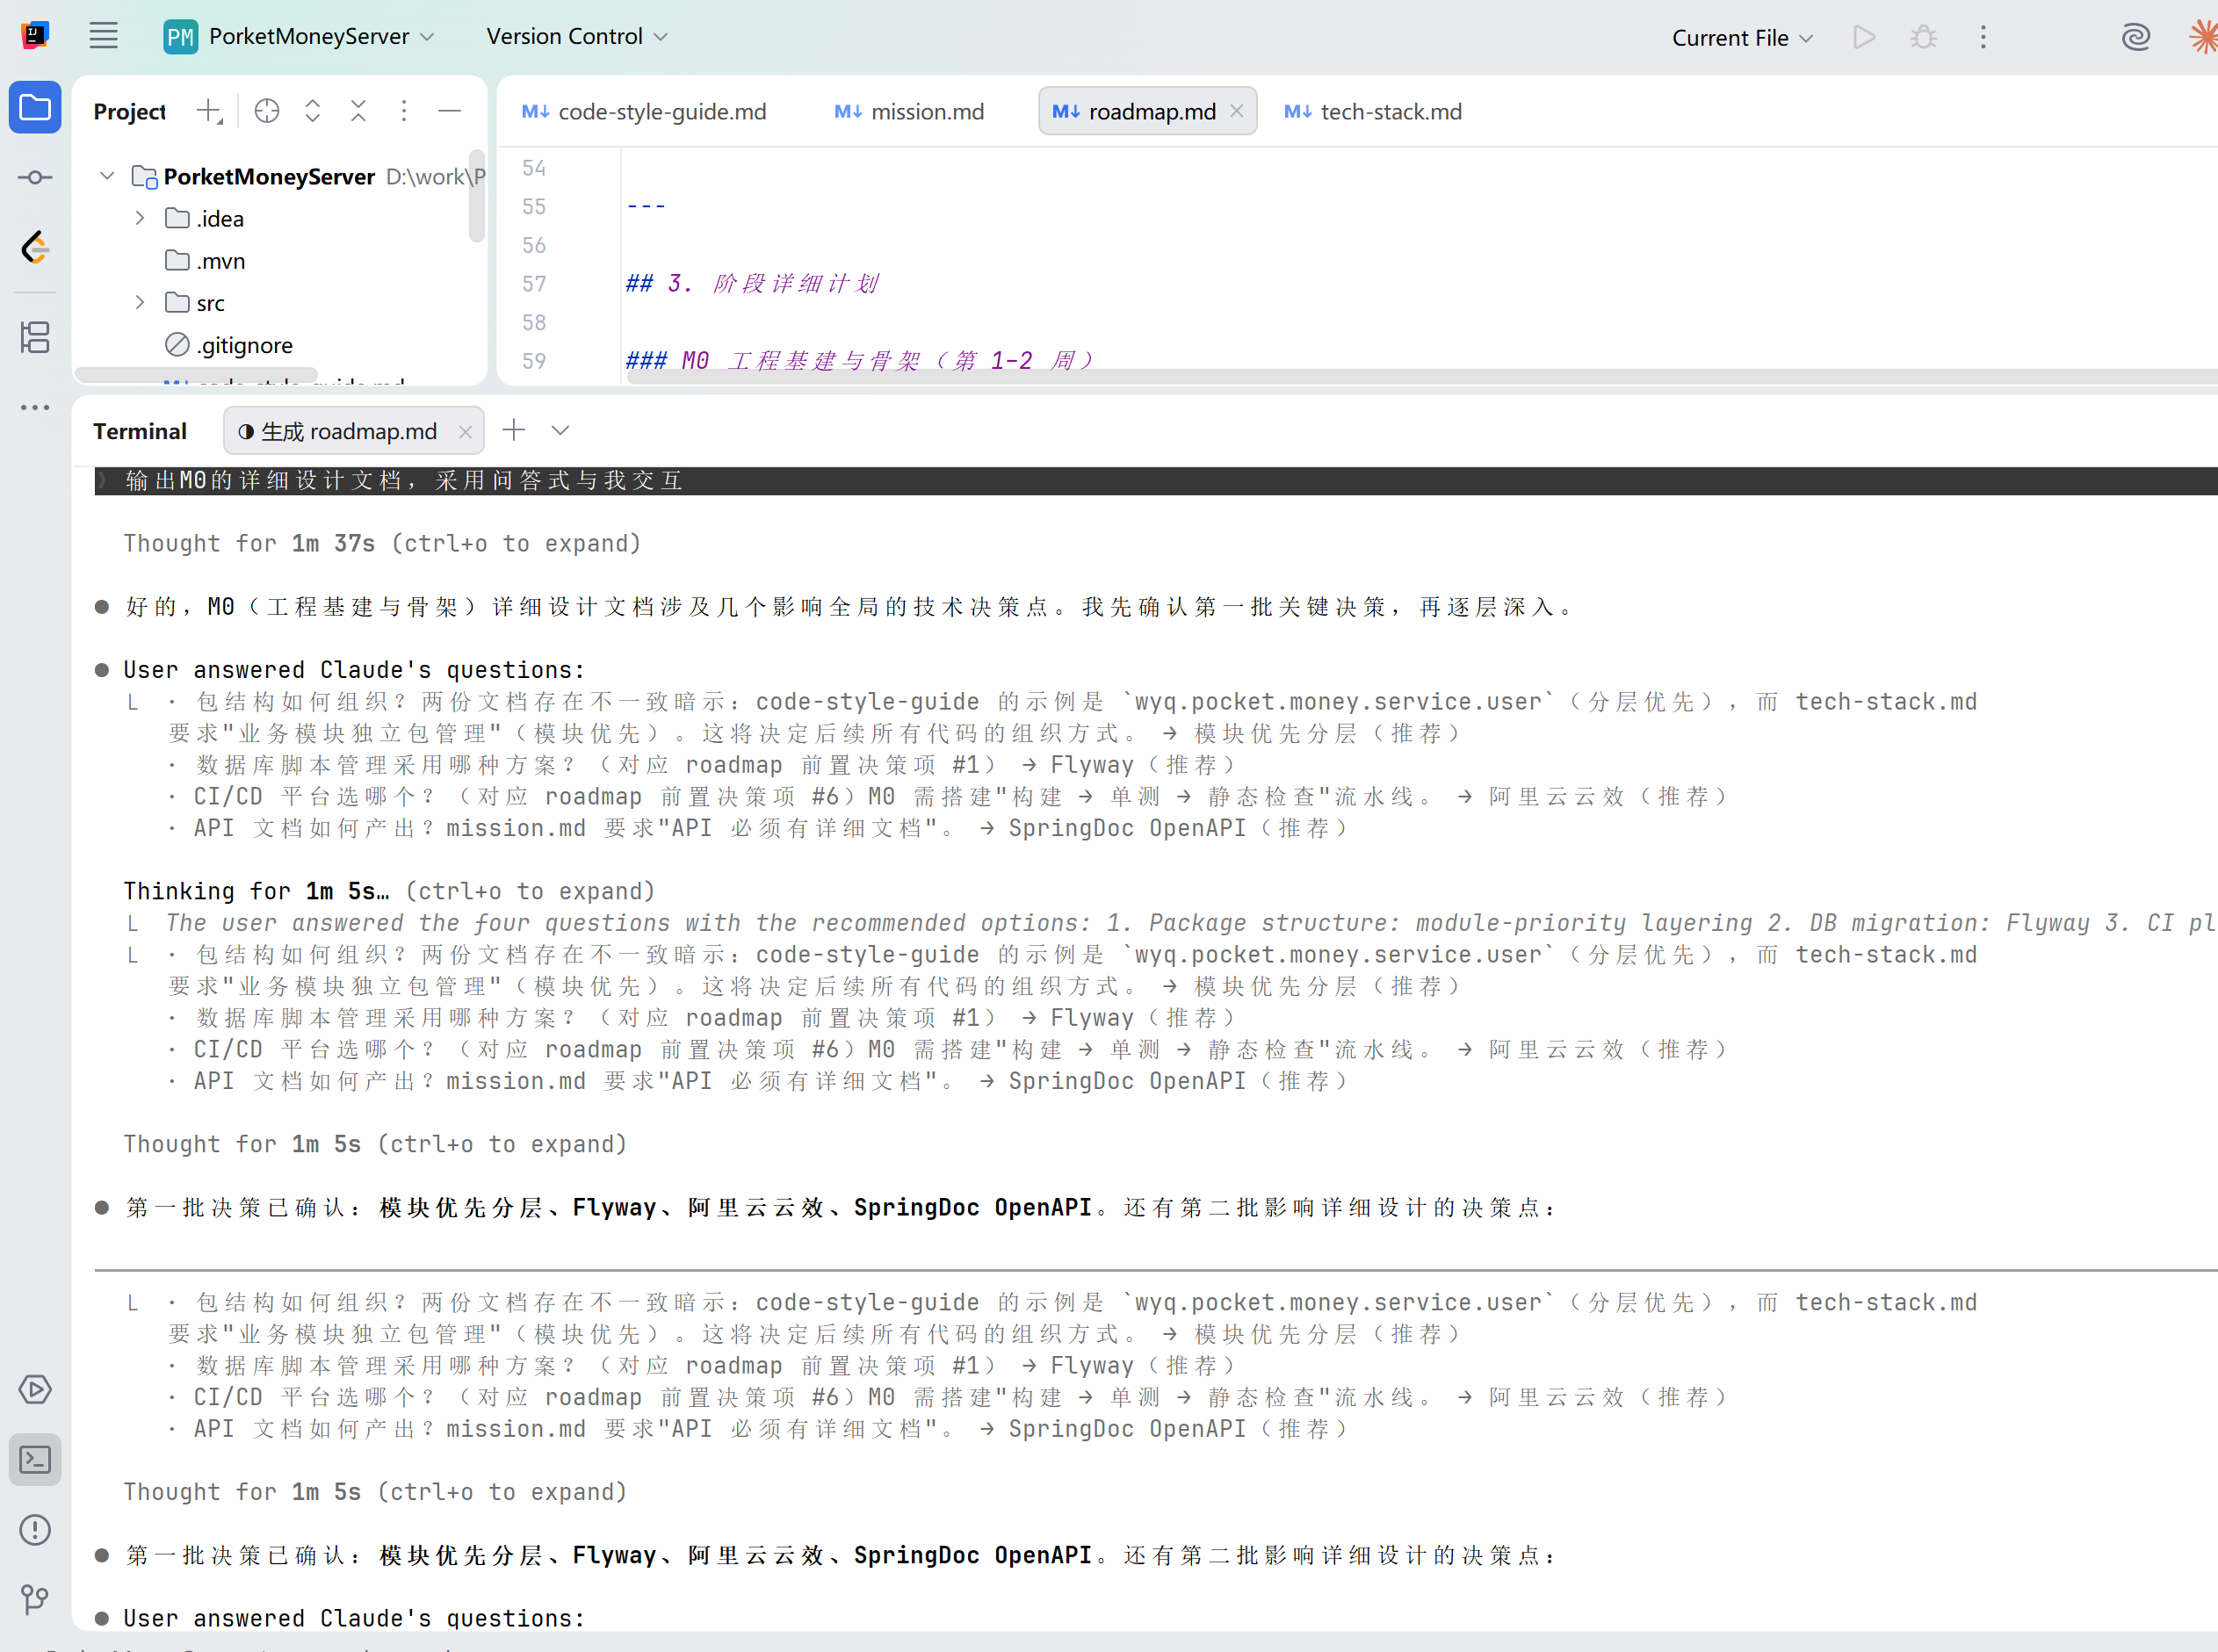The width and height of the screenshot is (2218, 1652).
Task: Close the roadmap.md editor tab
Action: pos(1237,111)
